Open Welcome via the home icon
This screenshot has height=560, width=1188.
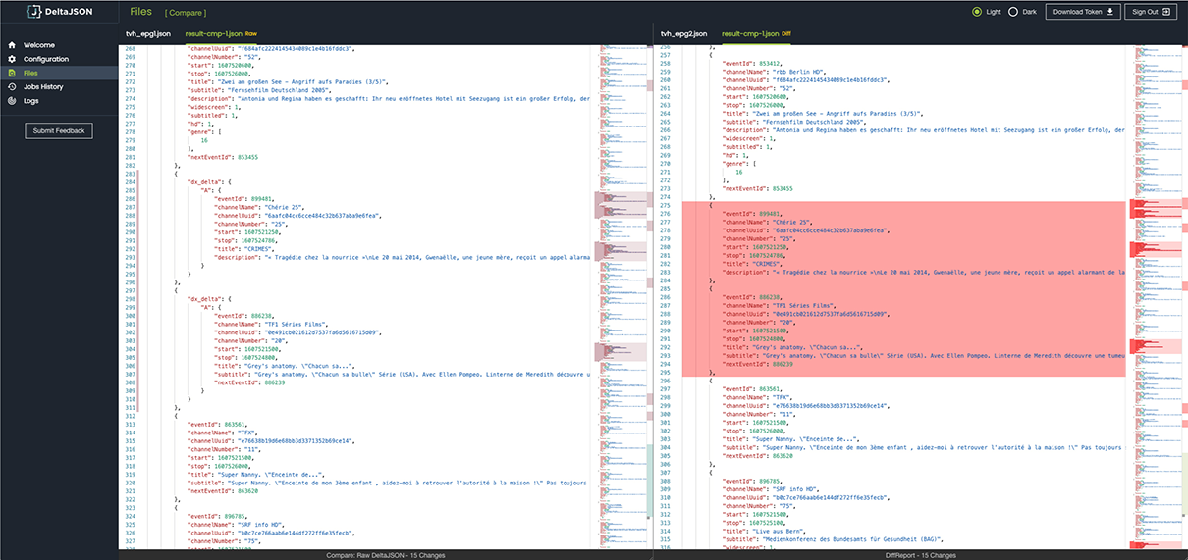[12, 45]
